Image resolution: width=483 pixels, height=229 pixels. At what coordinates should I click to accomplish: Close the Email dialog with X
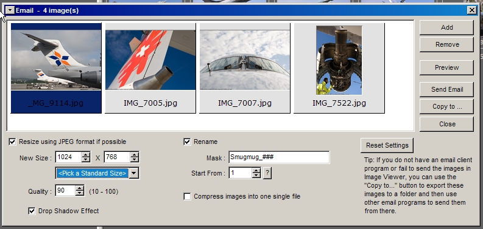[472, 10]
